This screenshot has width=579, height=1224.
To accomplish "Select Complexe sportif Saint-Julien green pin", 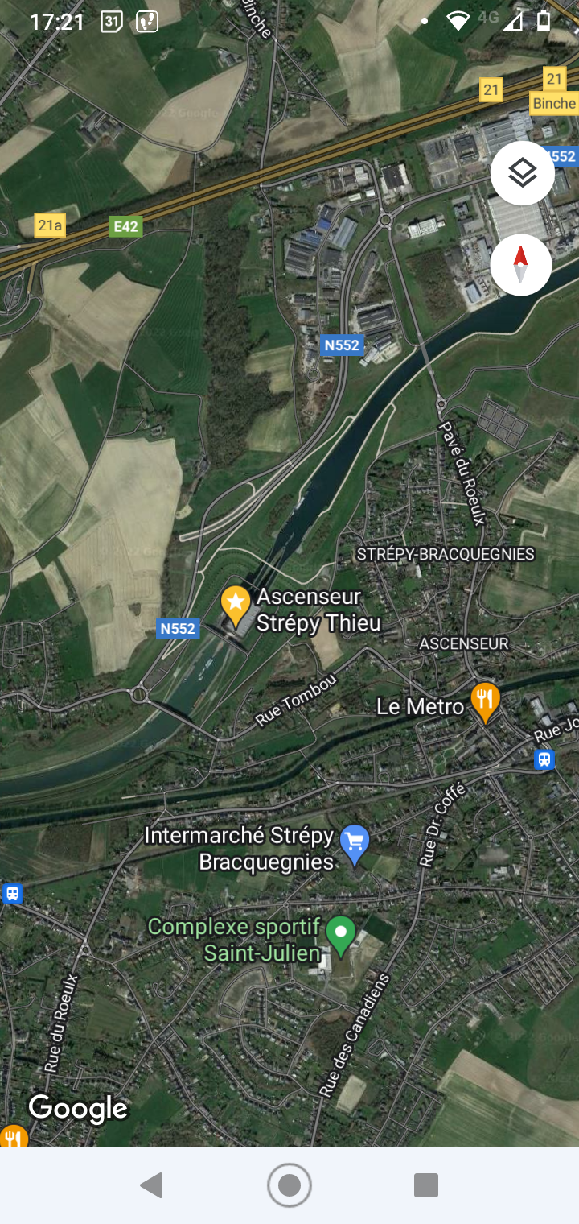I will (342, 937).
